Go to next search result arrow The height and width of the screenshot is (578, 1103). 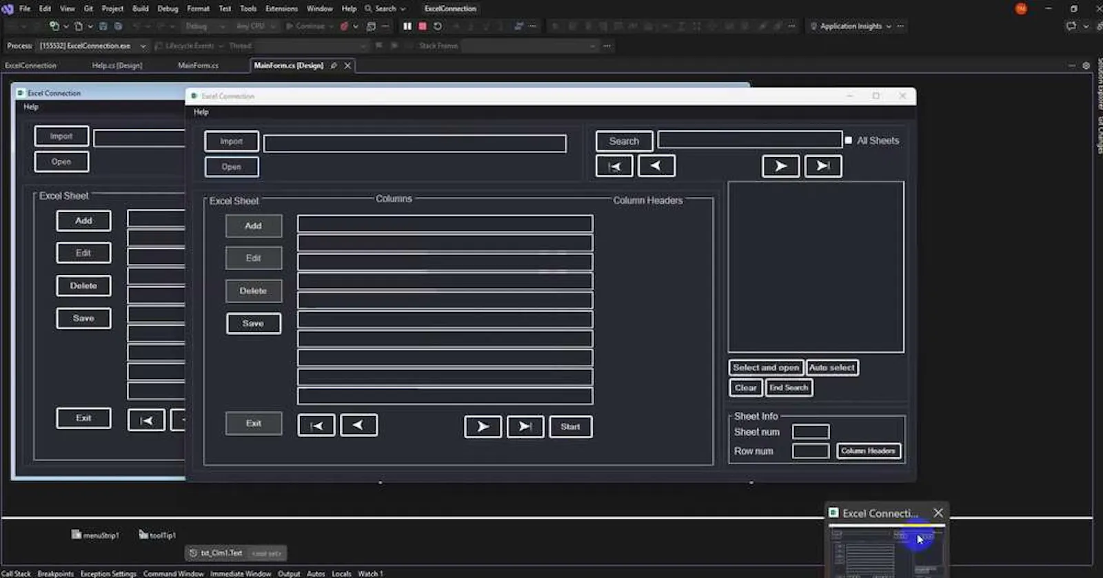coord(780,166)
